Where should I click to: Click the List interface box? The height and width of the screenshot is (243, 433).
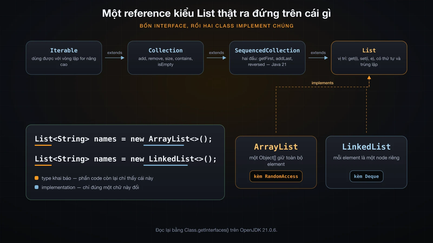369,58
